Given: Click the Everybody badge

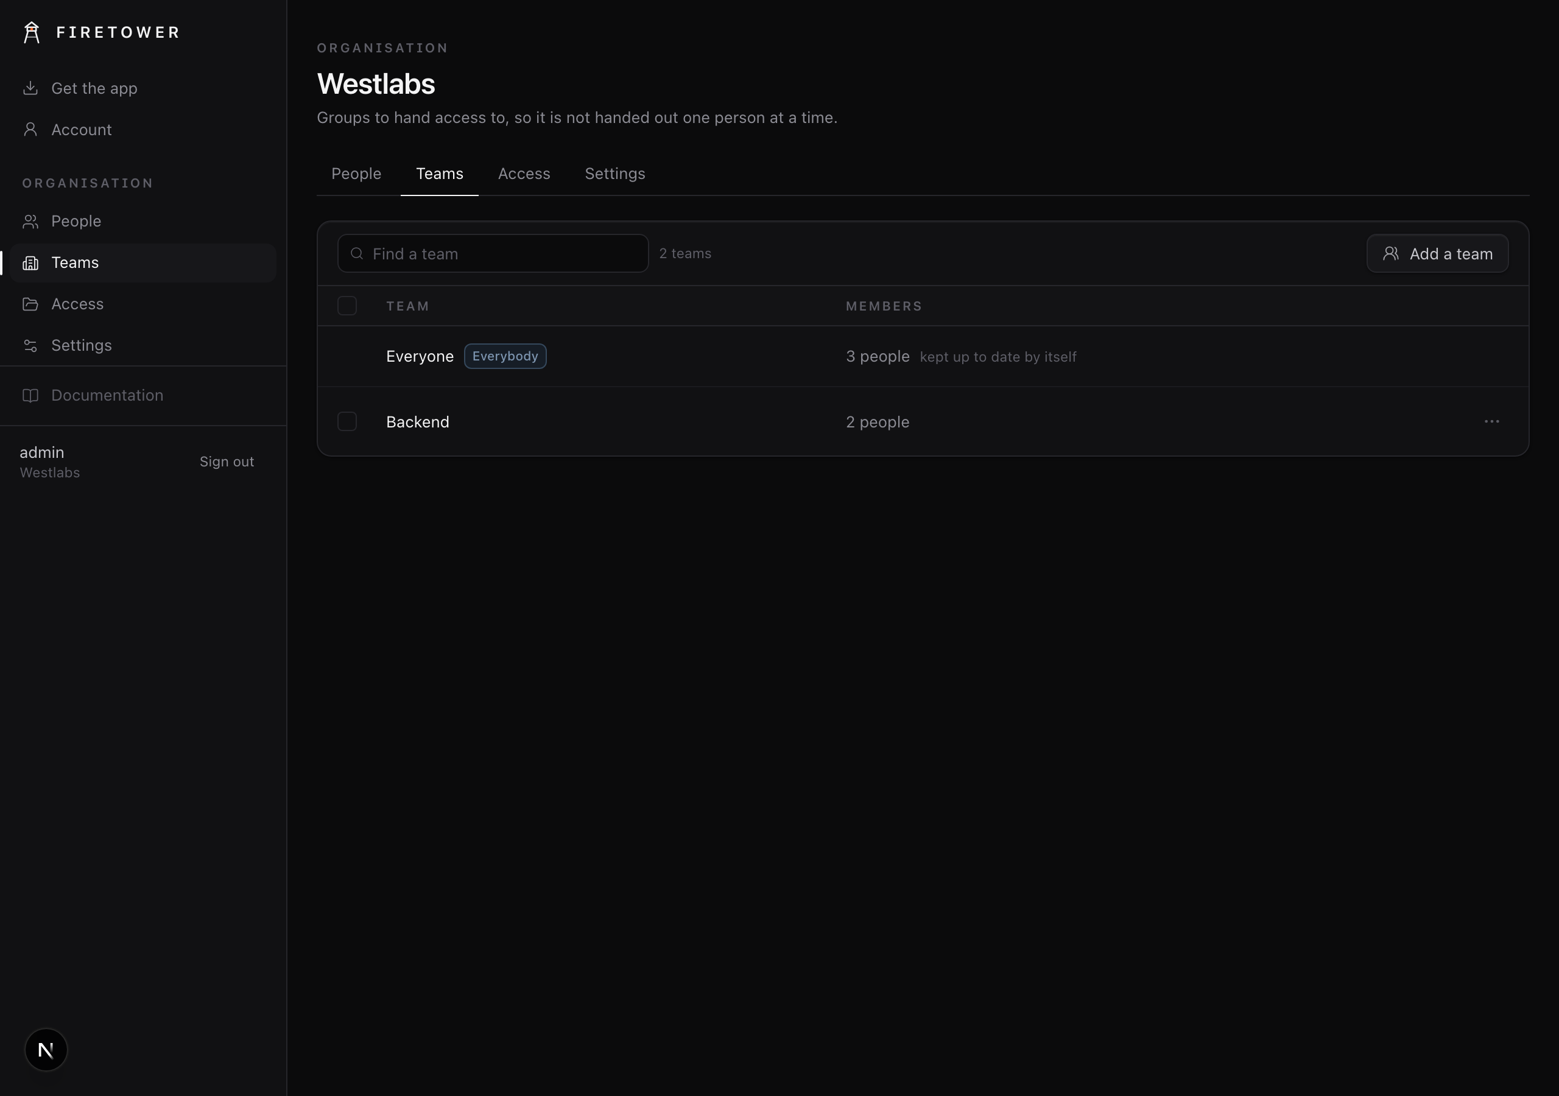Looking at the screenshot, I should tap(505, 357).
